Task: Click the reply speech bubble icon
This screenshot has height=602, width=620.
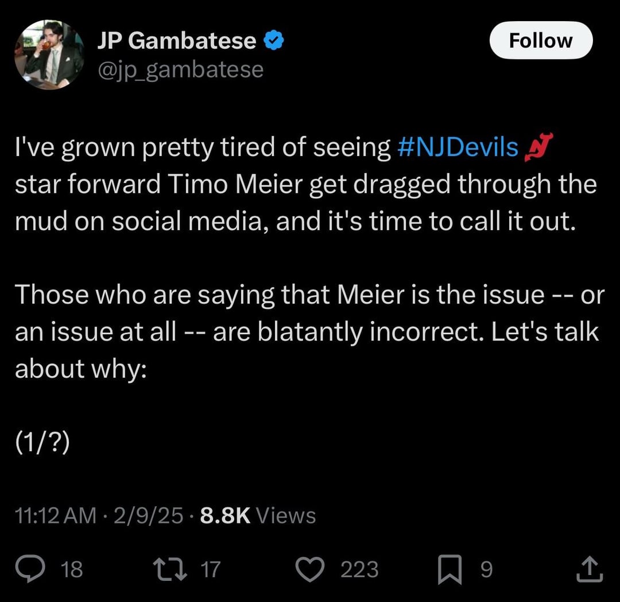Action: 41,569
